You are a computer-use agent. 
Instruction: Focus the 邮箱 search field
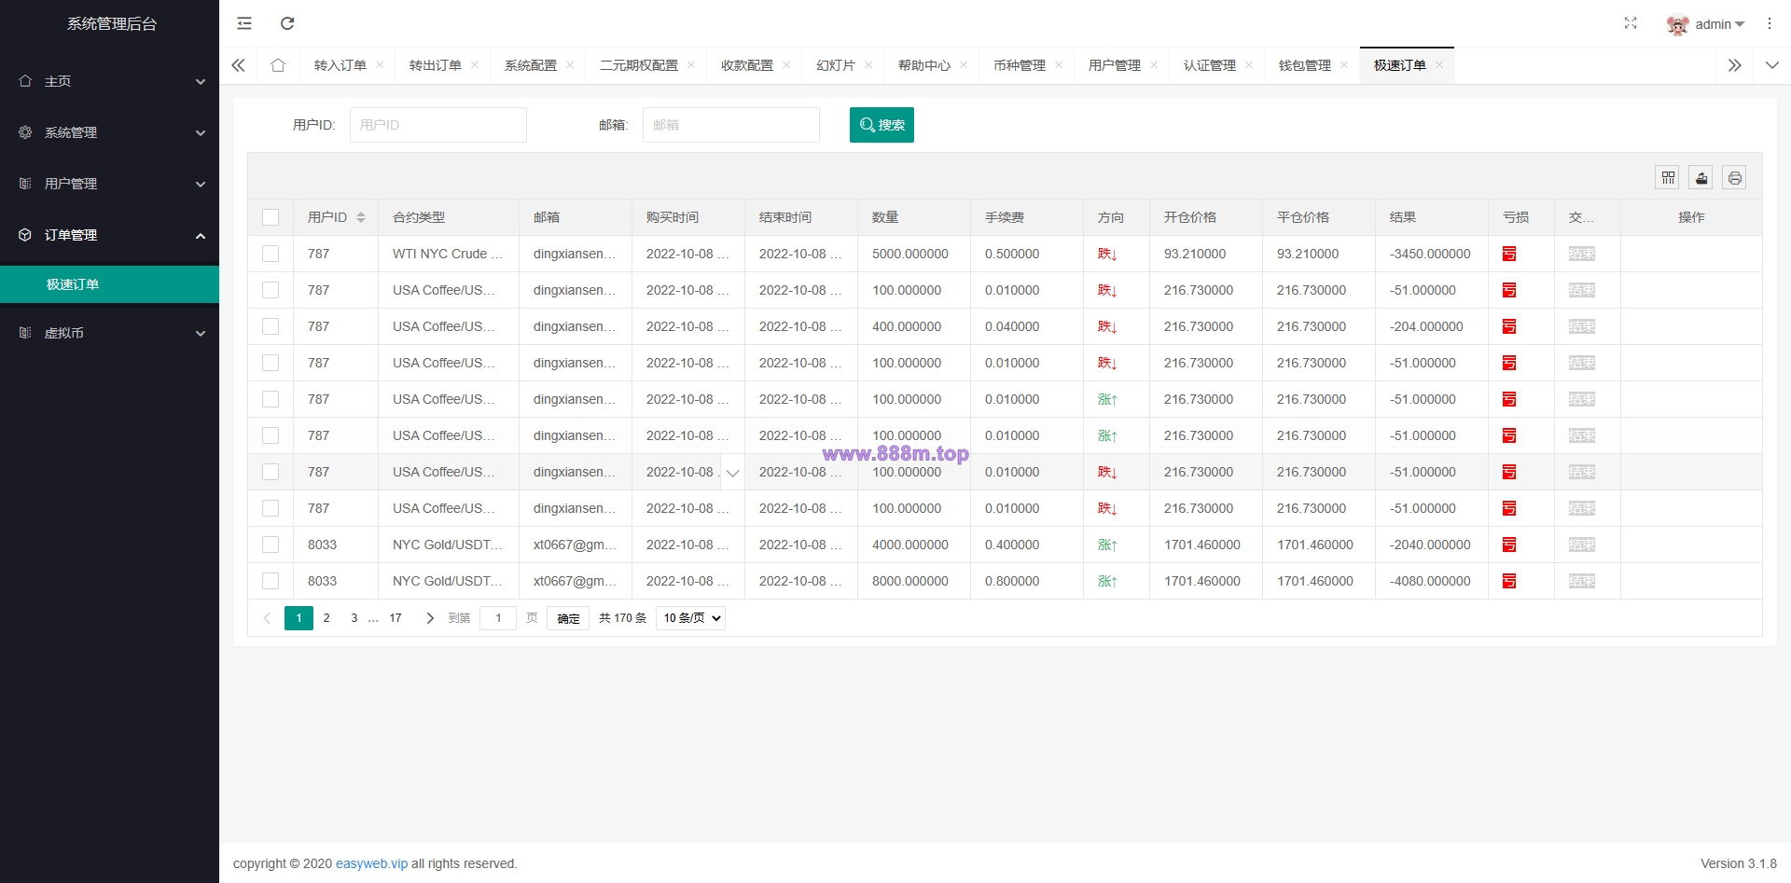[x=731, y=125]
